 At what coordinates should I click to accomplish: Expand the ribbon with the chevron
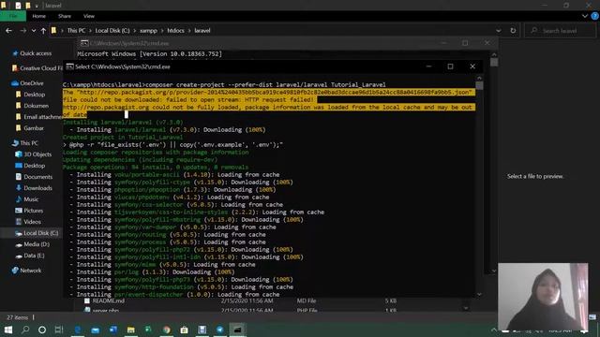584,16
